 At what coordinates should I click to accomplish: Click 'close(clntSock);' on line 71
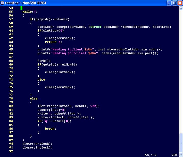(60, 72)
